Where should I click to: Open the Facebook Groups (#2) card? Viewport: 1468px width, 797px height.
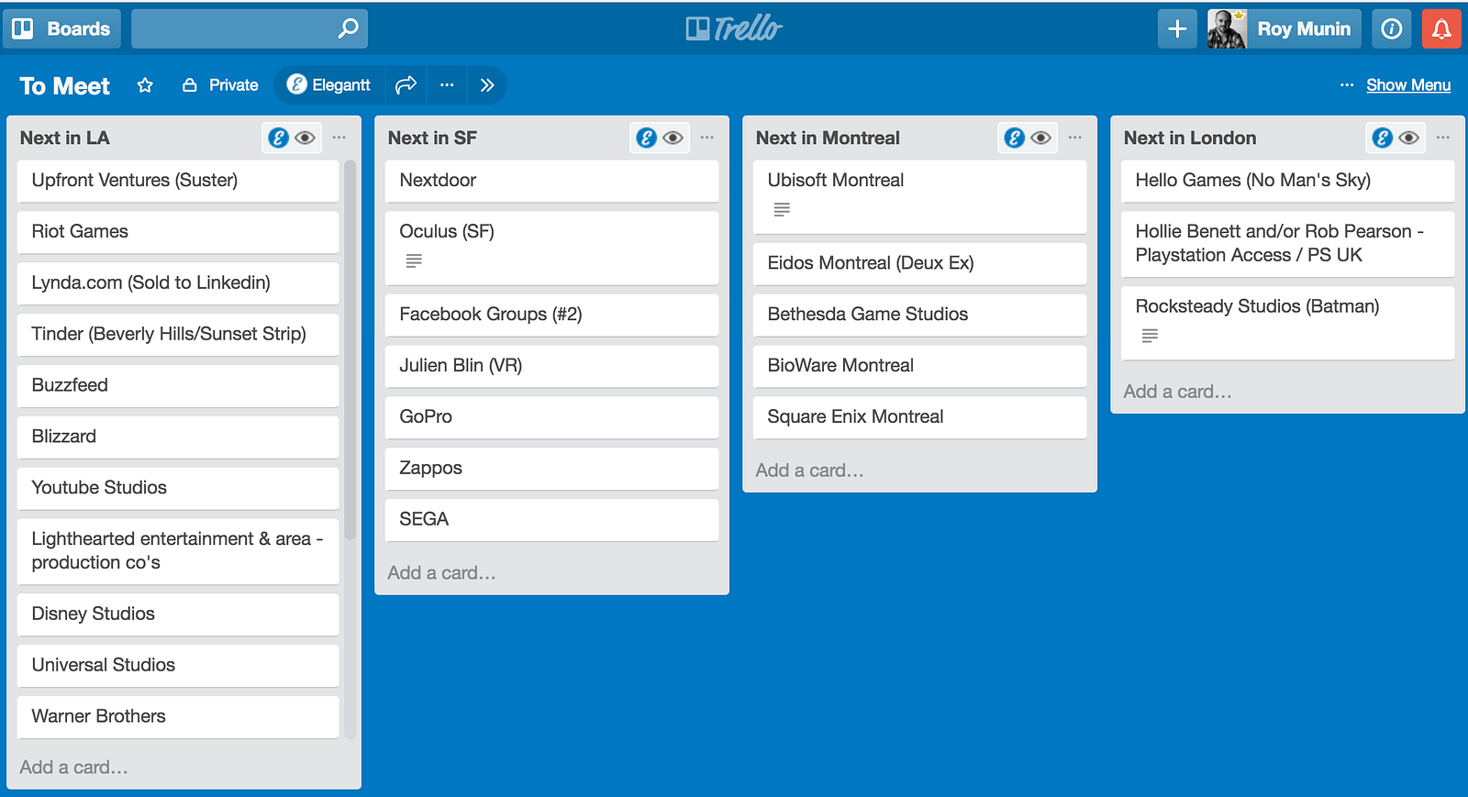[551, 315]
